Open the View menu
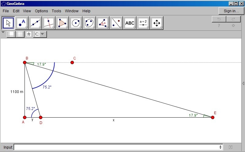Viewport: 245px width, 152px height. (27, 11)
